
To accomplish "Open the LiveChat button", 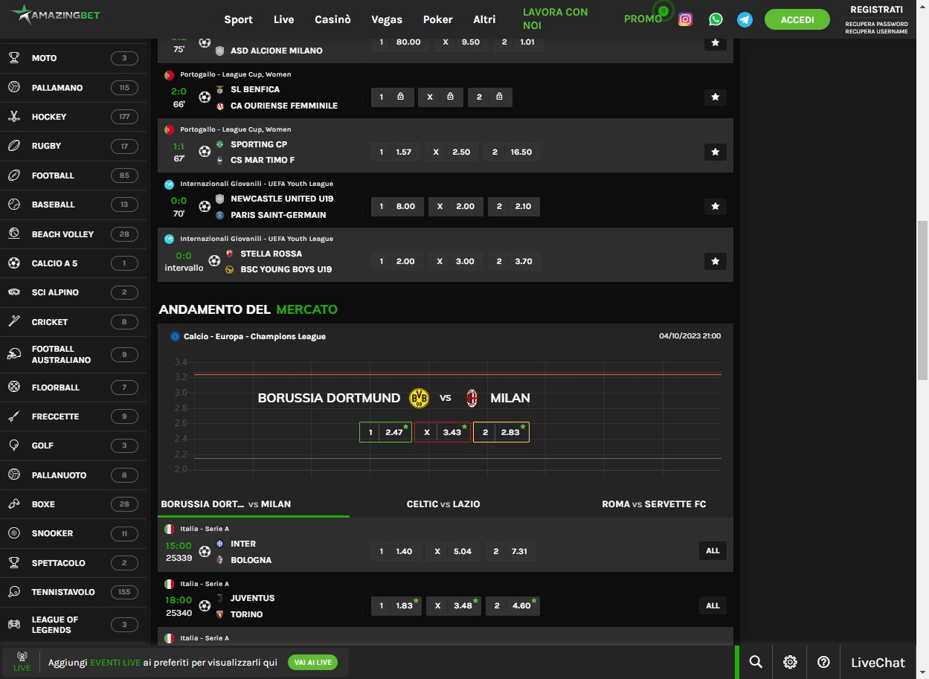I will (878, 662).
